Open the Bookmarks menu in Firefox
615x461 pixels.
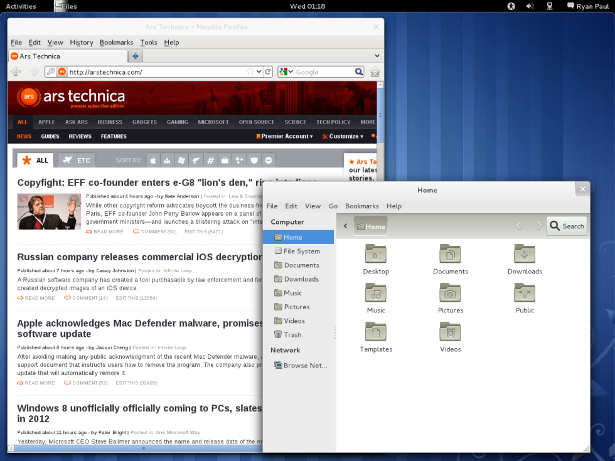coord(116,42)
